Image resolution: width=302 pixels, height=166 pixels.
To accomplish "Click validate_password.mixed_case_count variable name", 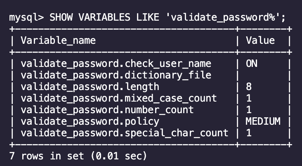I will (119, 98).
